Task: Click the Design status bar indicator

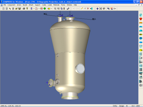Action: [x=122, y=106]
